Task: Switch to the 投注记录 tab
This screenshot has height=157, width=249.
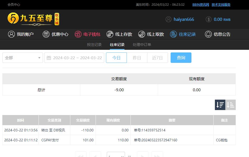Action: click(94, 45)
